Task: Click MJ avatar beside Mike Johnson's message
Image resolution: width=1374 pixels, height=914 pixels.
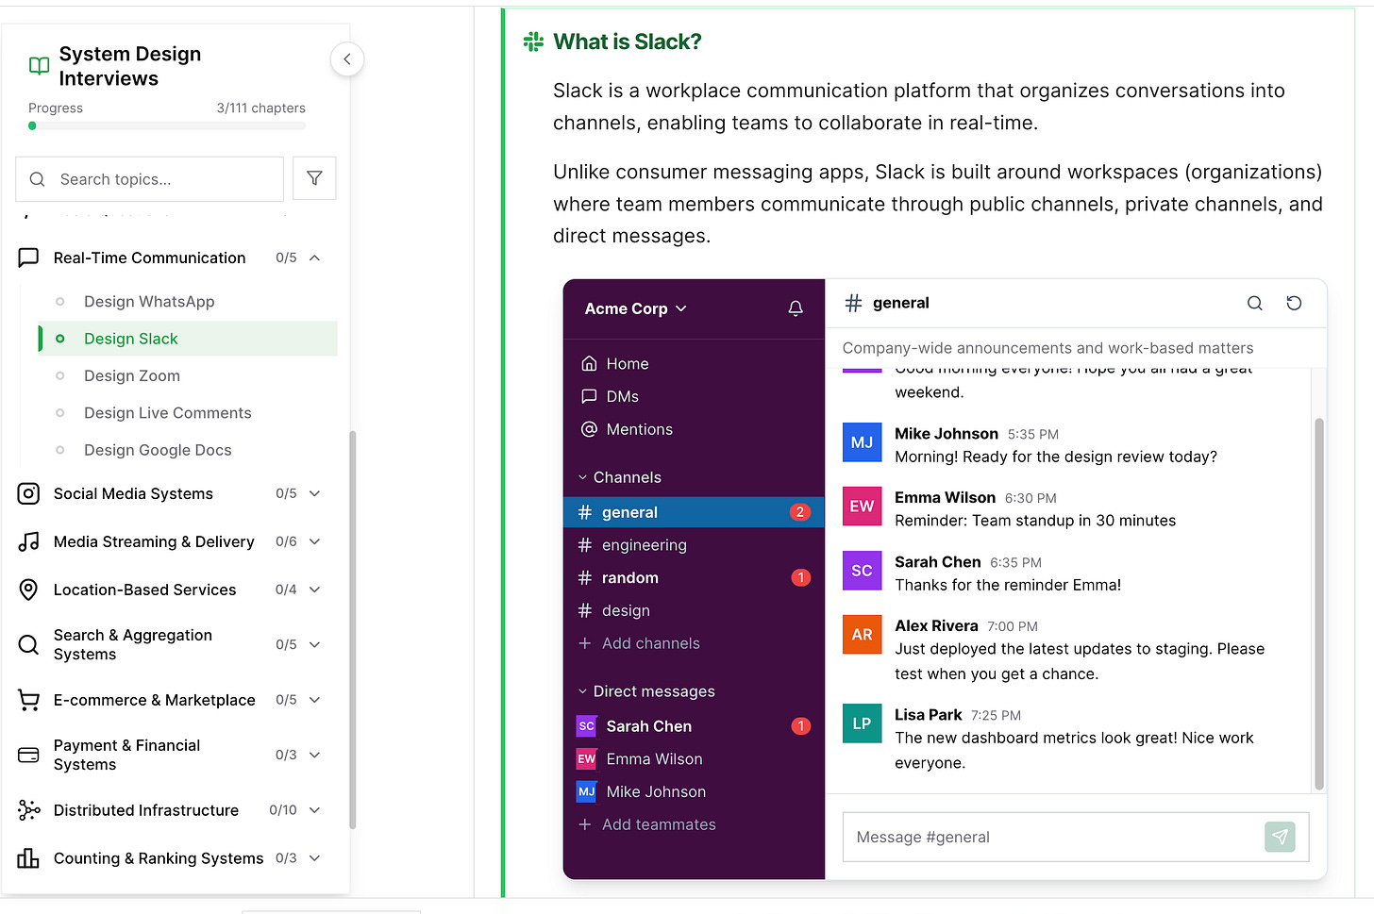Action: 862,442
